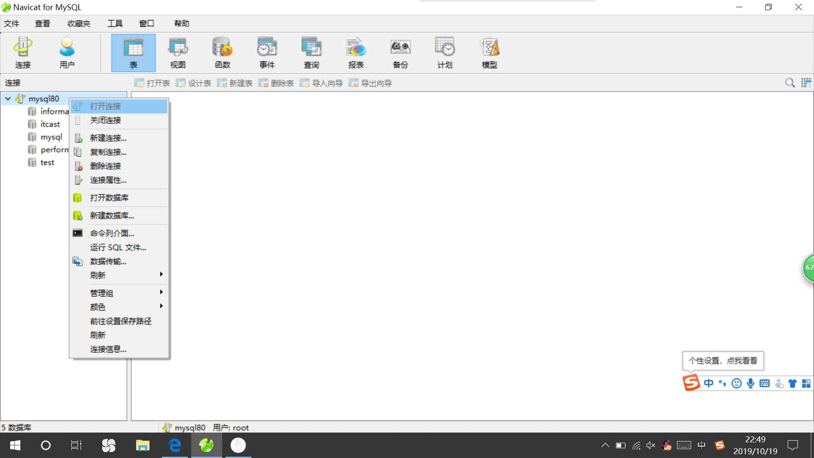The width and height of the screenshot is (814, 458).
Task: Open the 事件 (Event) toolbar icon
Action: click(x=267, y=53)
